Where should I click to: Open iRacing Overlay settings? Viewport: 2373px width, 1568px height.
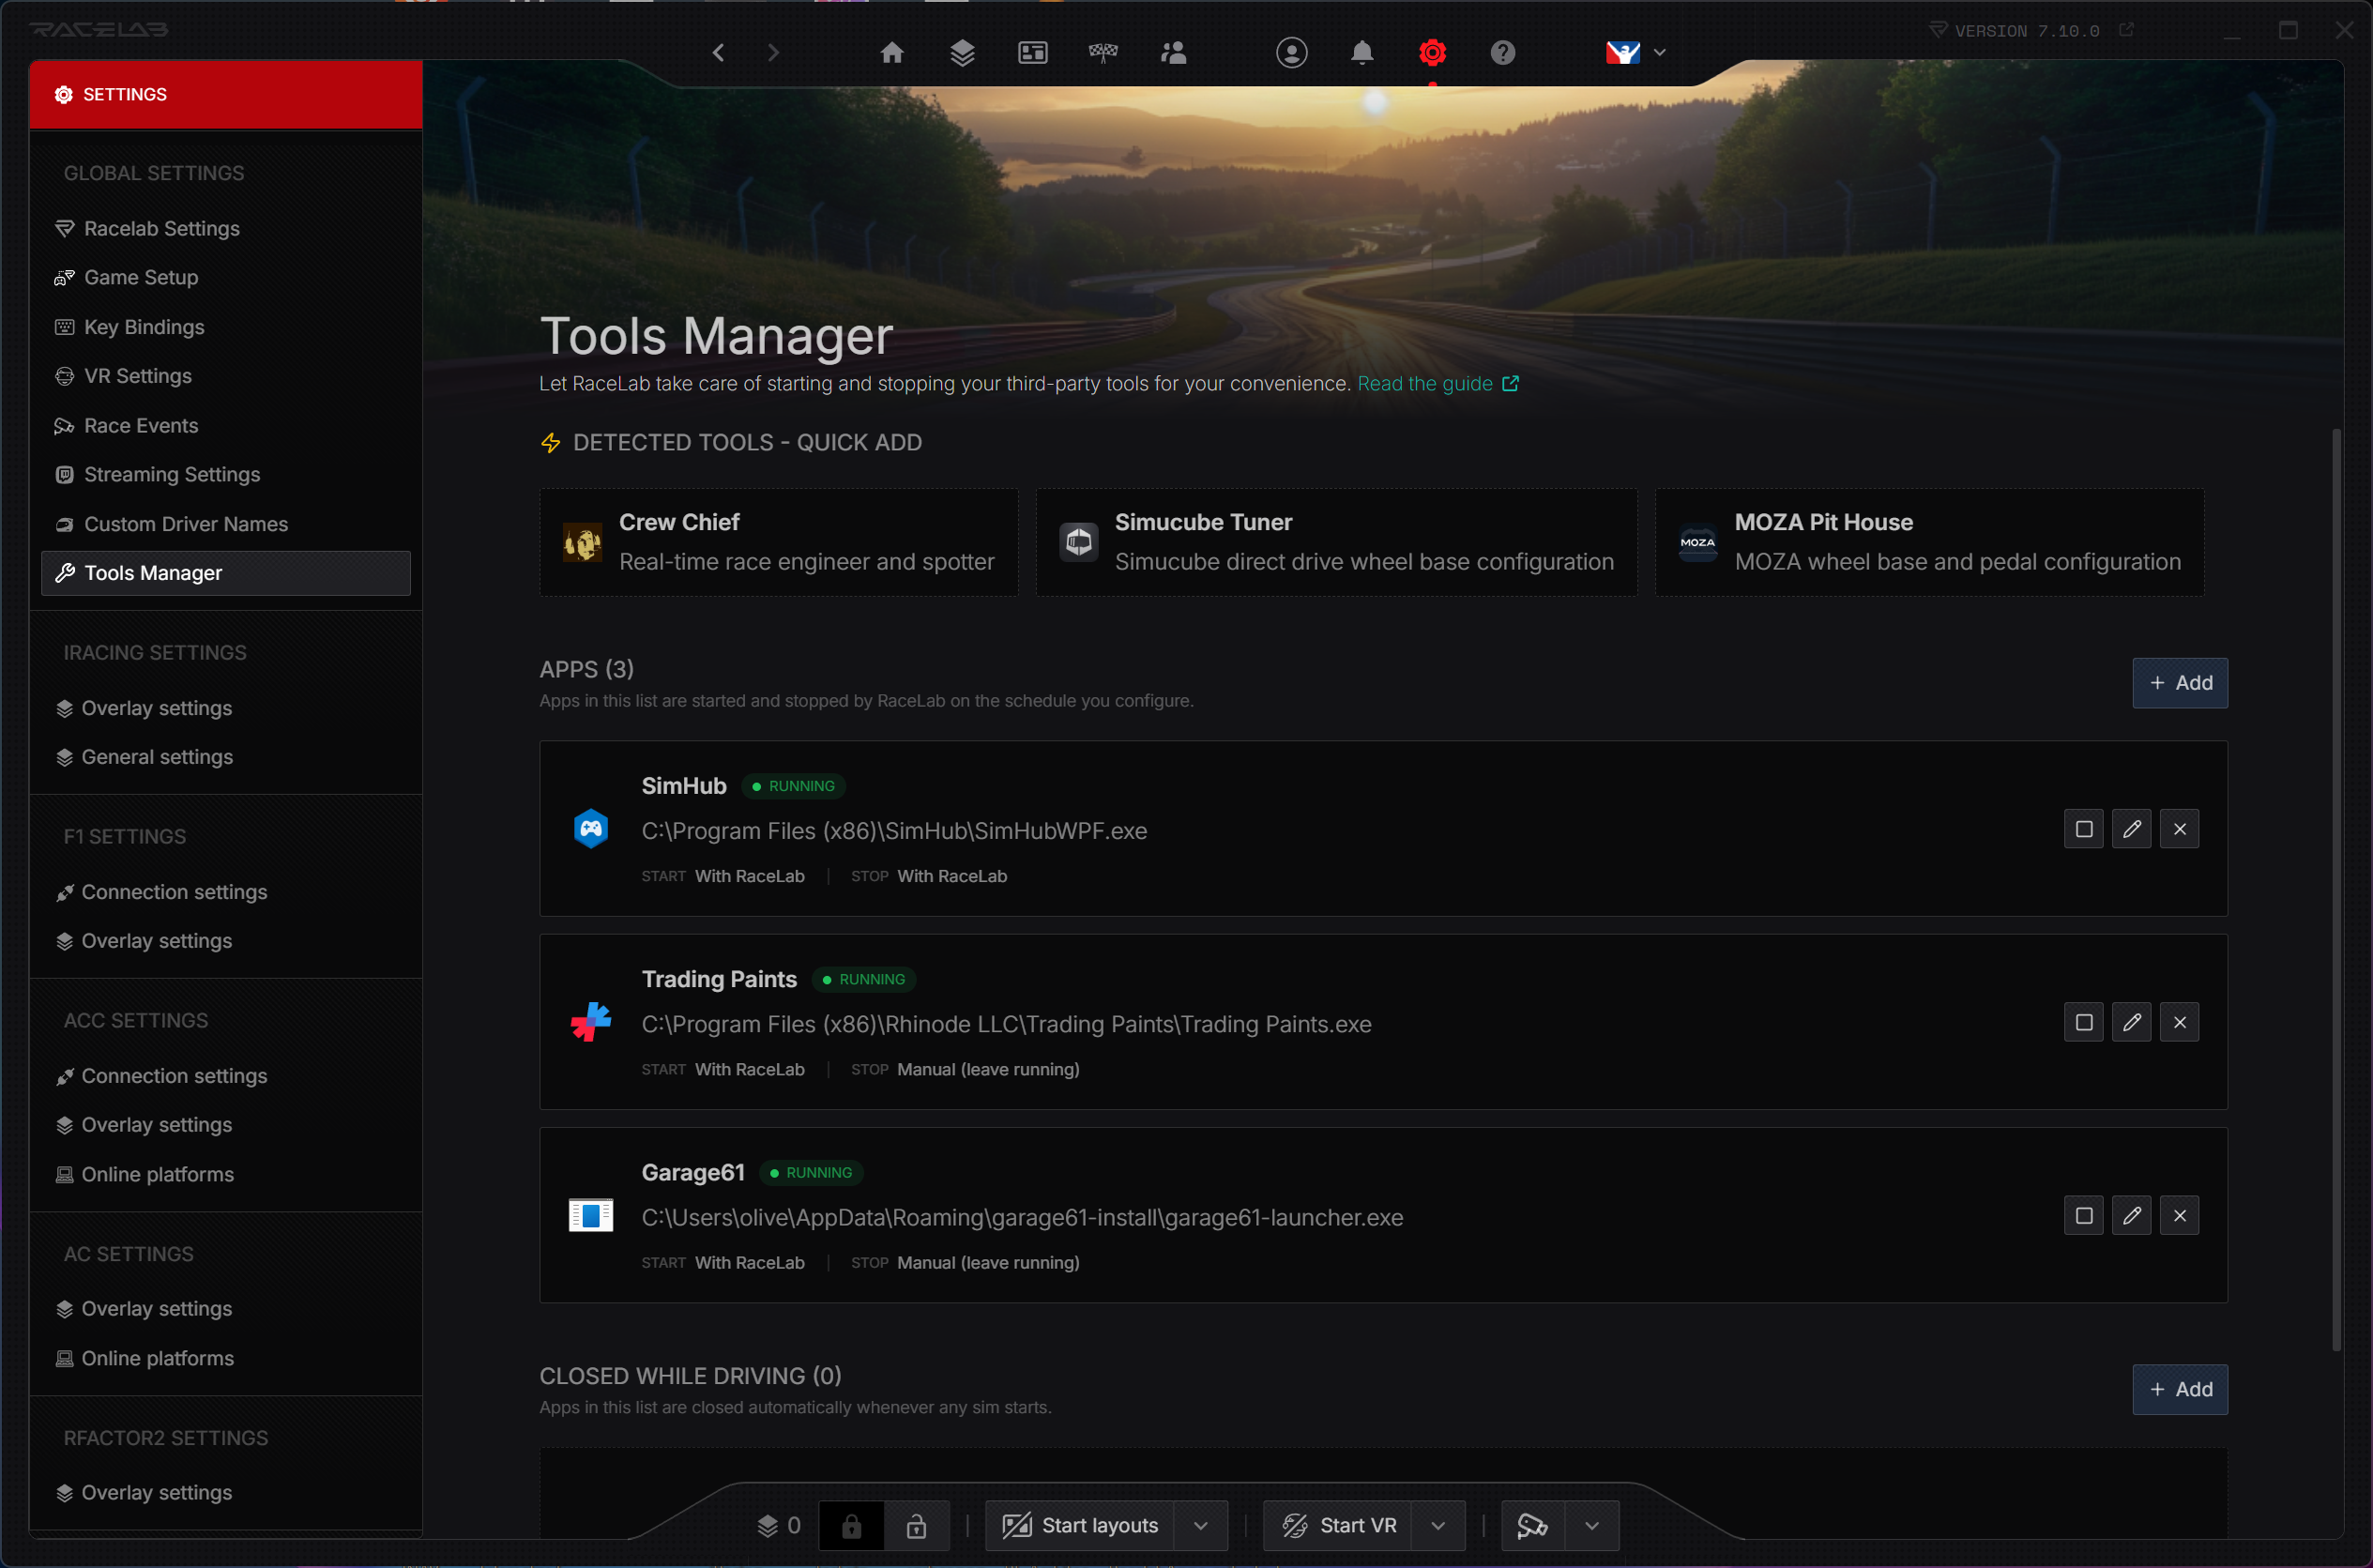pos(226,708)
